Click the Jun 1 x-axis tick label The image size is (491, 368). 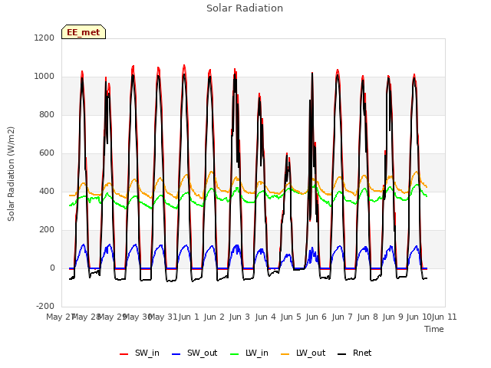pyautogui.click(x=189, y=317)
